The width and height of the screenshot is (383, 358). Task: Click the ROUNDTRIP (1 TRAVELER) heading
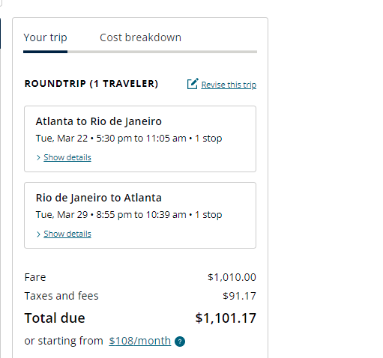[91, 84]
